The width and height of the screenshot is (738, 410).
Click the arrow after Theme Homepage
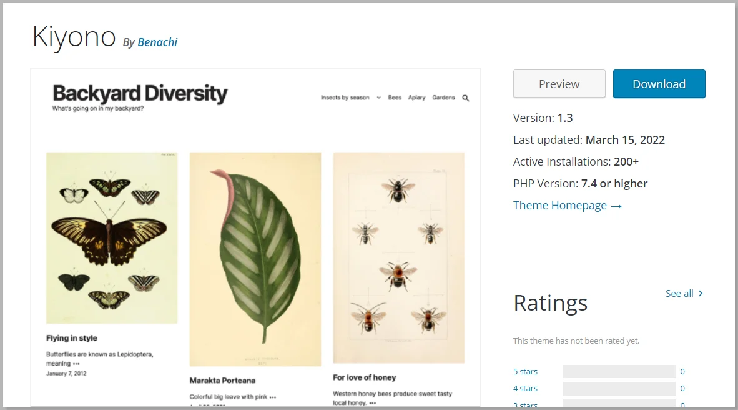[617, 206]
